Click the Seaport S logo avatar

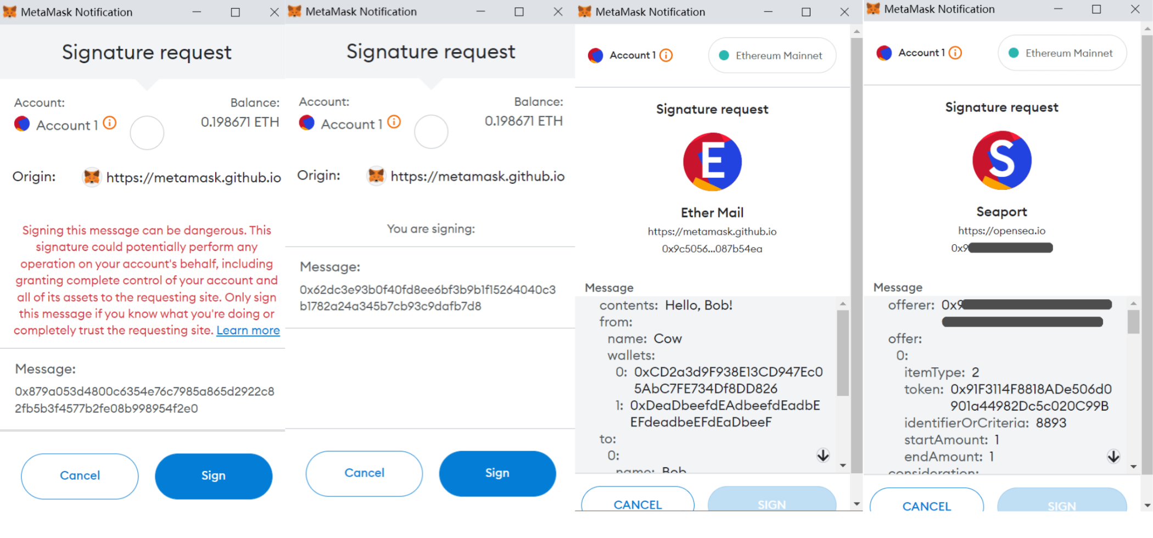click(x=1002, y=160)
